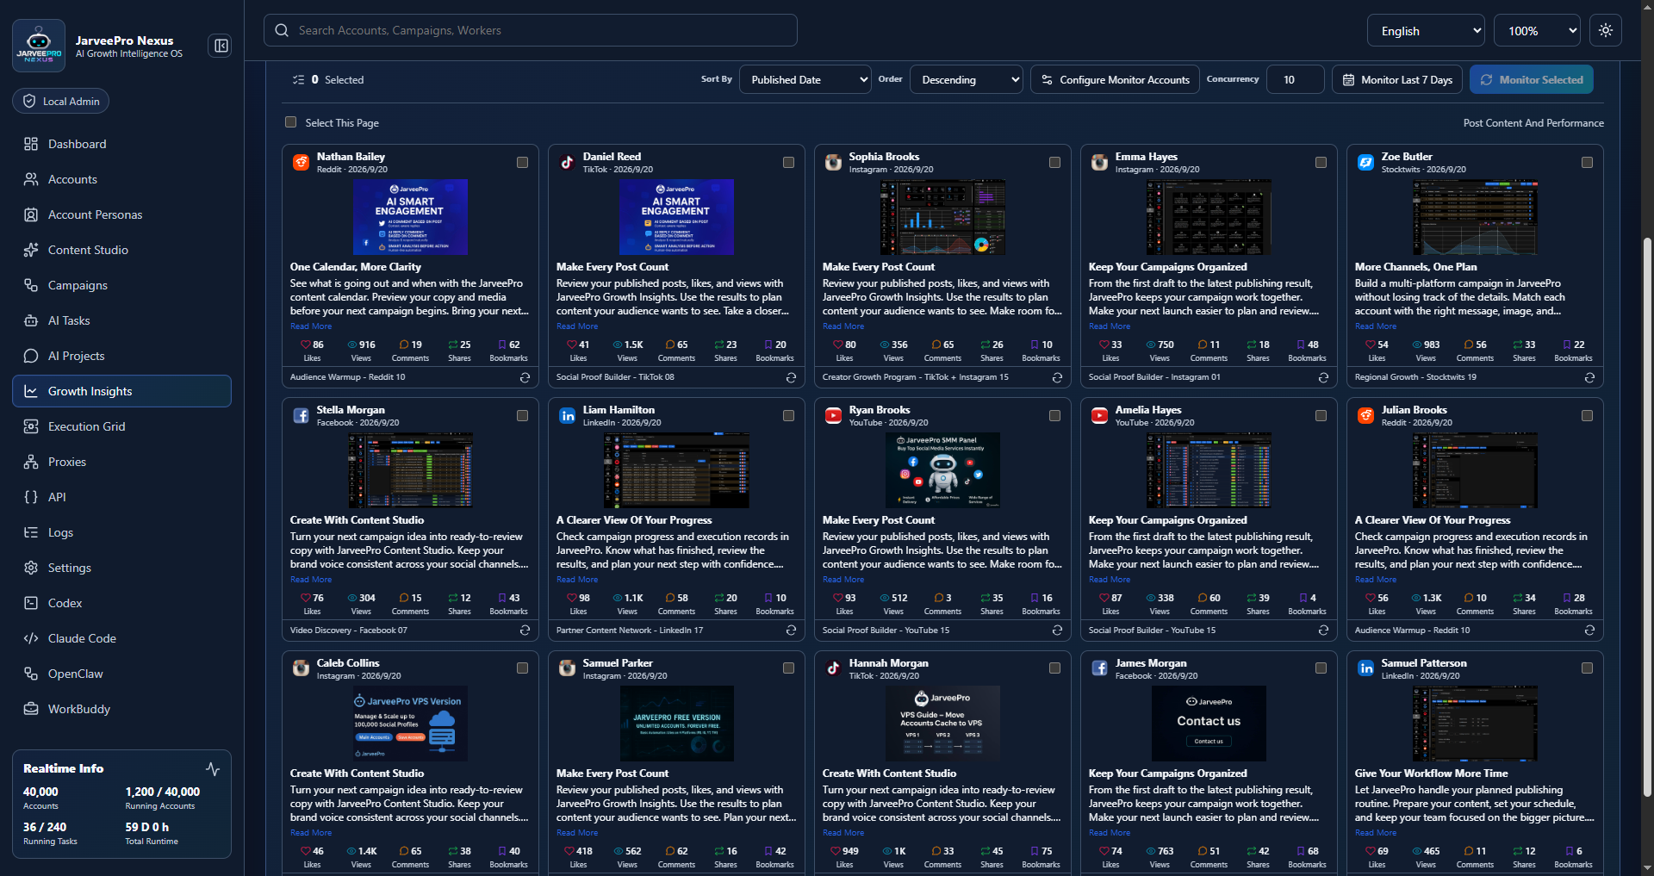Open Configure Monitor Accounts

tap(1116, 79)
